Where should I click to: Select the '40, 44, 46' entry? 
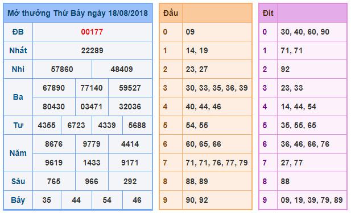[x=203, y=107]
